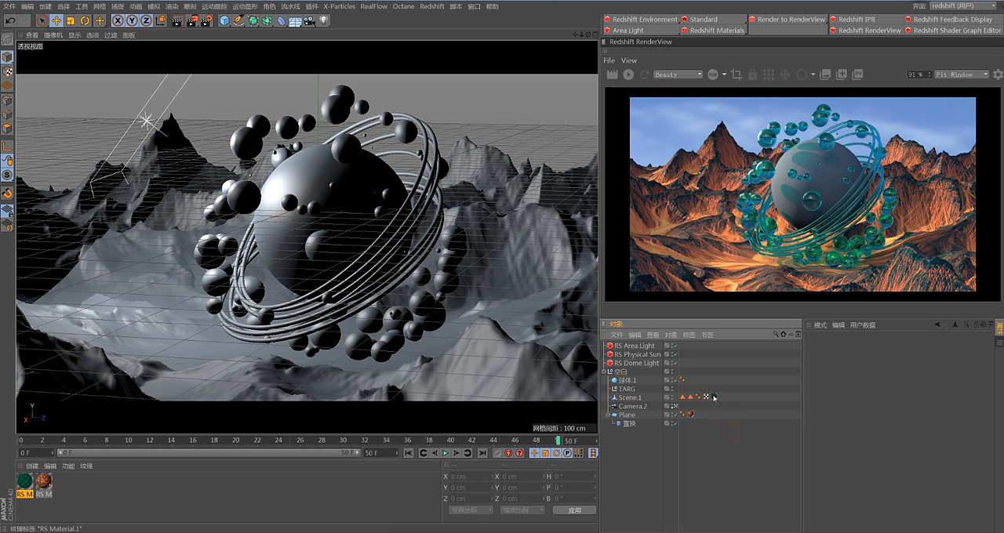Open Redshift Shader Graph Editor
The height and width of the screenshot is (533, 1004).
click(952, 31)
